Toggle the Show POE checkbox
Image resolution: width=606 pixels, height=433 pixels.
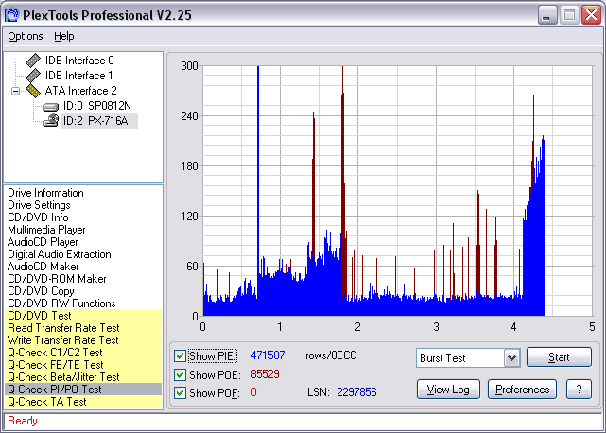(x=180, y=374)
